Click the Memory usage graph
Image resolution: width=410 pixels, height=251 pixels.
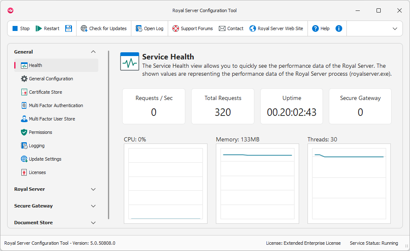pos(258,184)
